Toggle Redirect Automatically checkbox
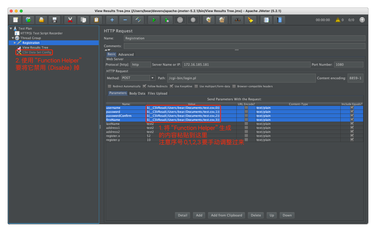This screenshot has height=232, width=376. [x=109, y=86]
